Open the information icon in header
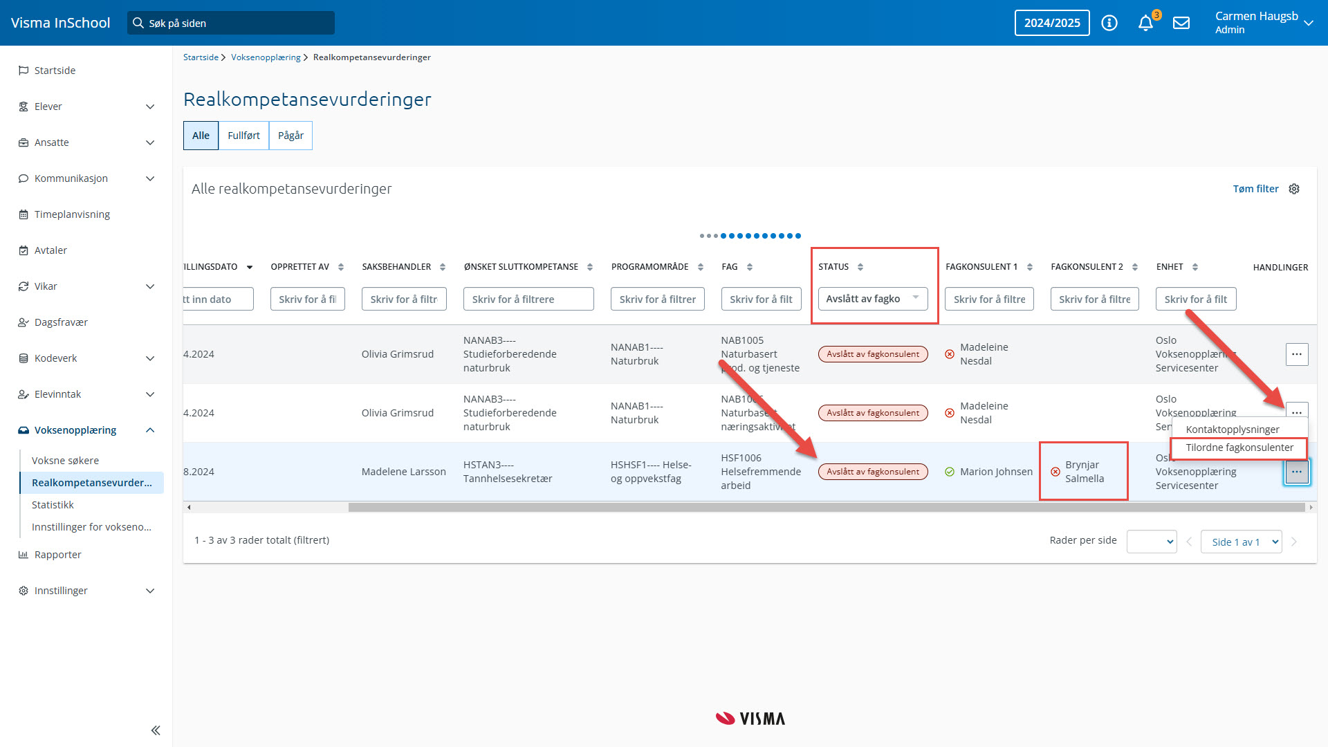Screen dimensions: 1328x747 1109,23
